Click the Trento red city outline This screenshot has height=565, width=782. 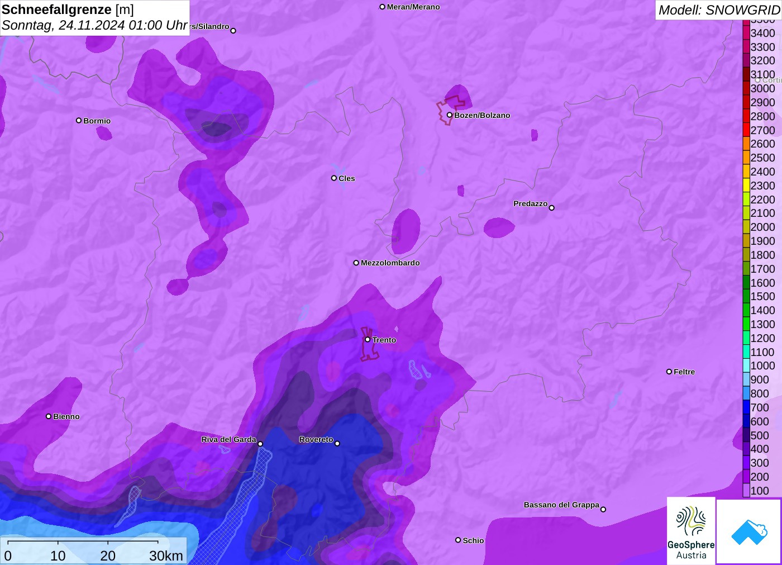coord(369,344)
